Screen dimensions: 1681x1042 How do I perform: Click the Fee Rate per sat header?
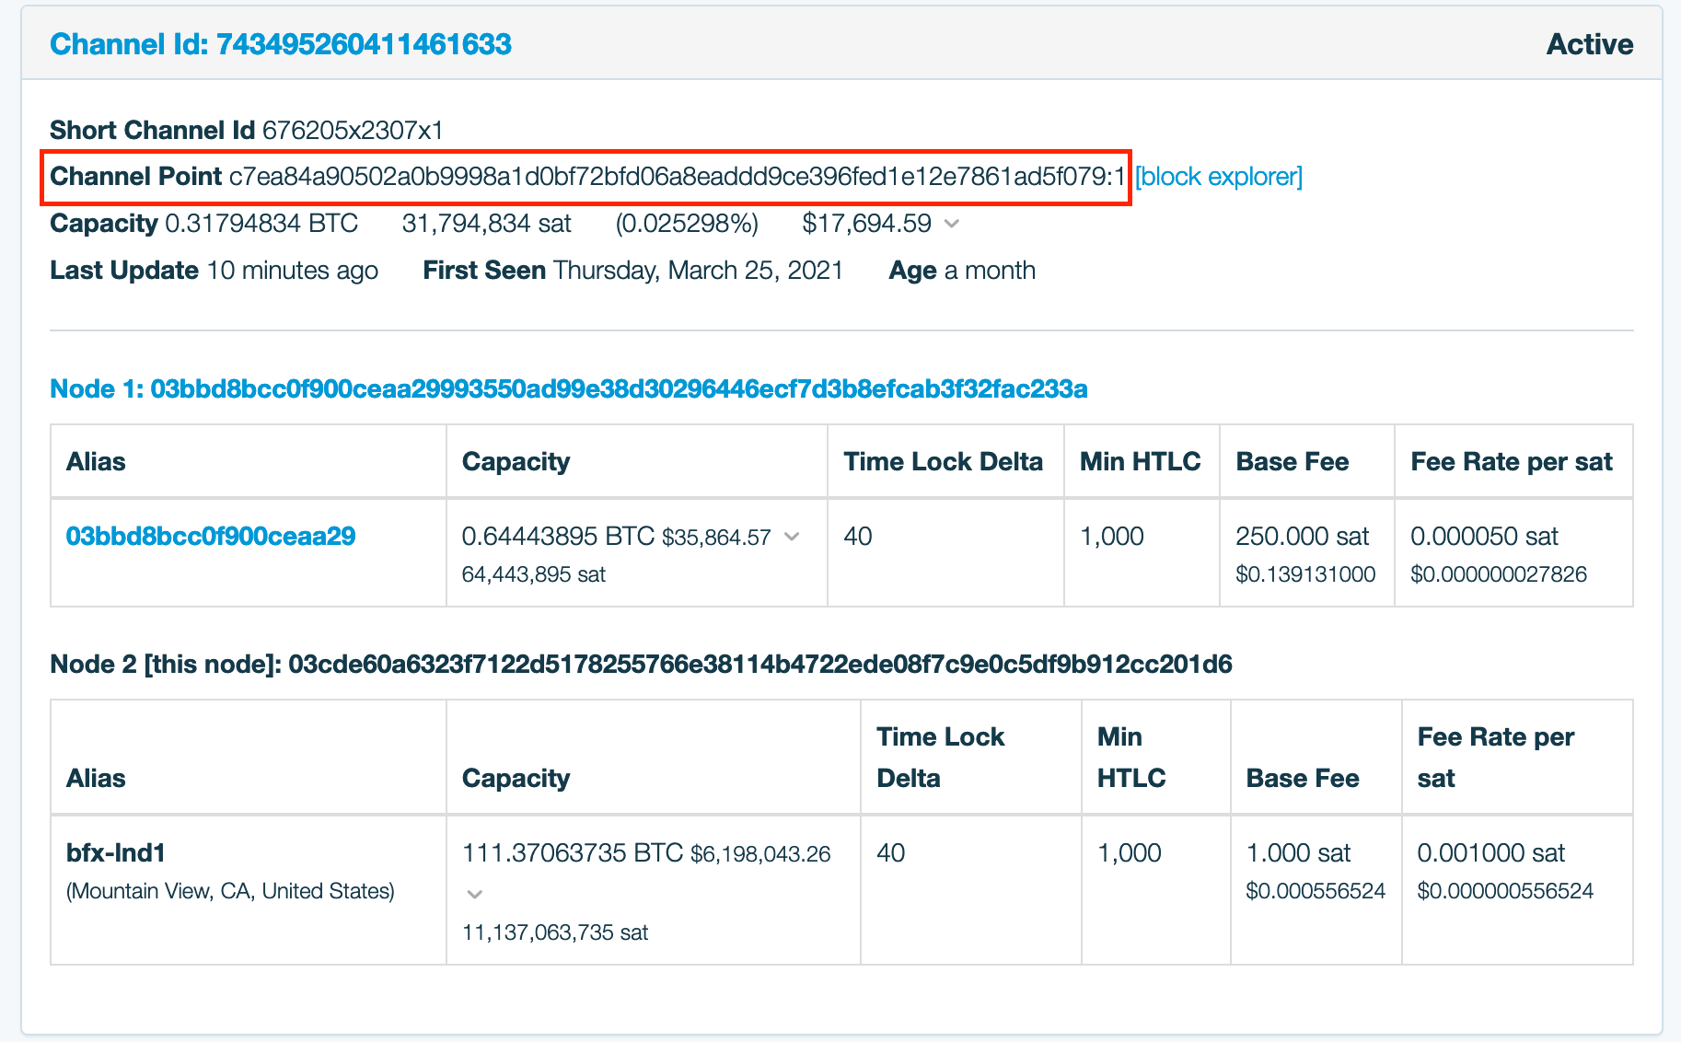[1512, 461]
